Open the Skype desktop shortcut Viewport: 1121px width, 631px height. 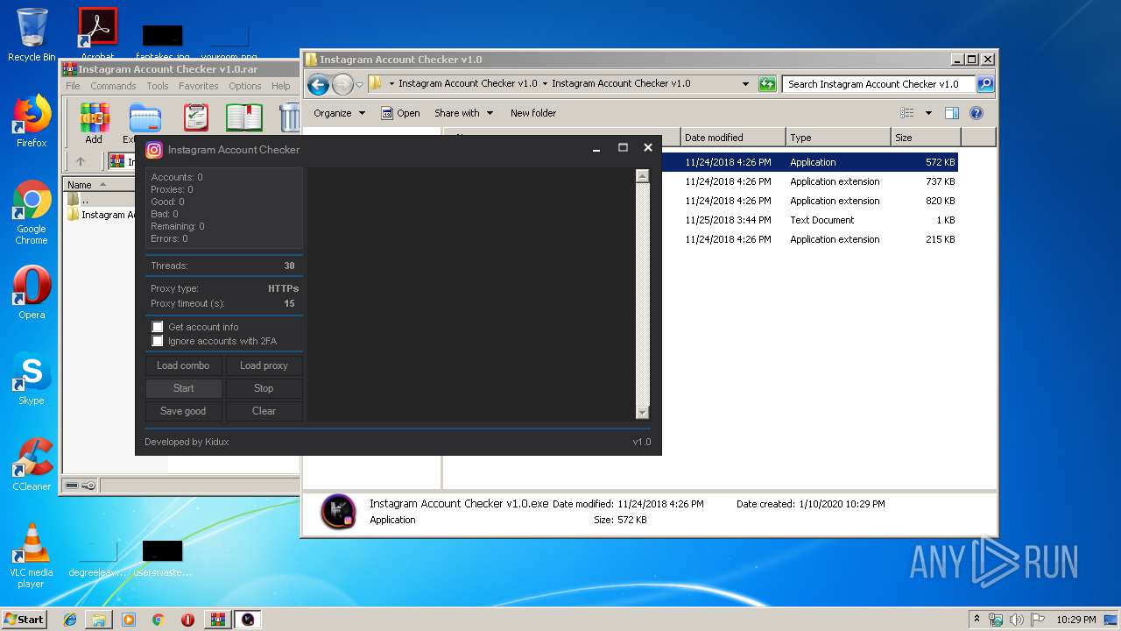[x=32, y=379]
